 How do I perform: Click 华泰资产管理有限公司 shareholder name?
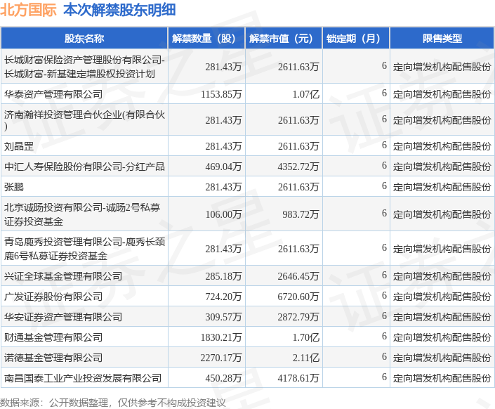53,94
